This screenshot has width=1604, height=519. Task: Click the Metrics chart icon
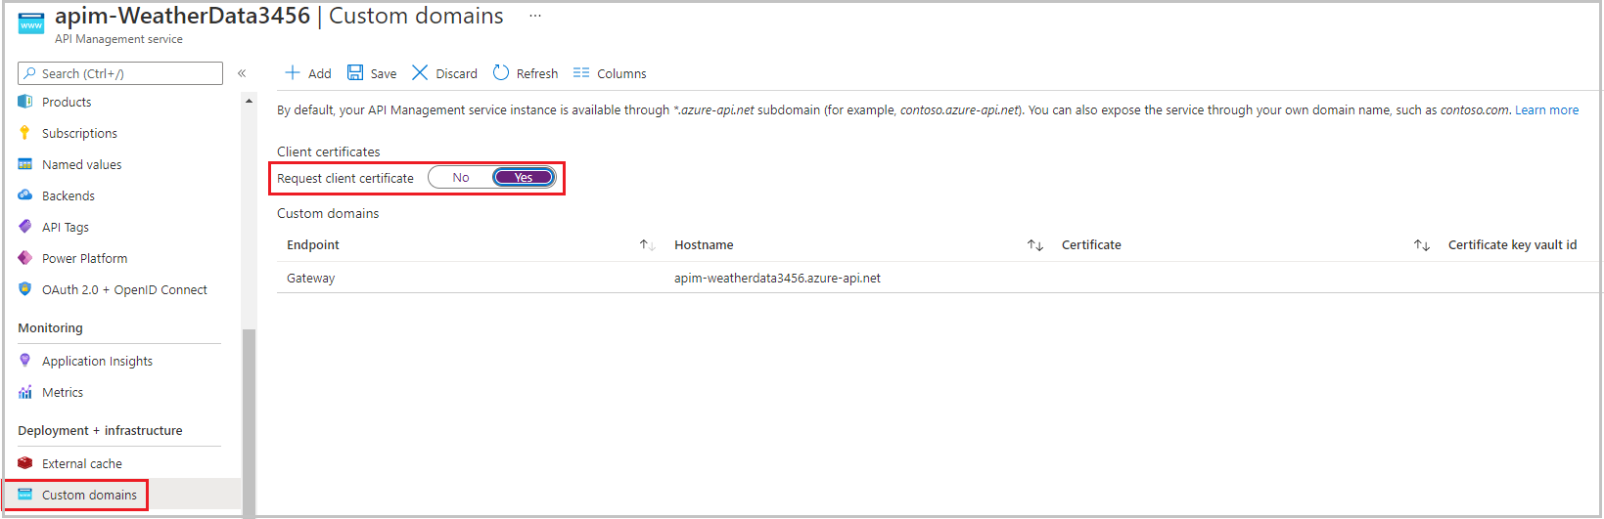point(25,392)
